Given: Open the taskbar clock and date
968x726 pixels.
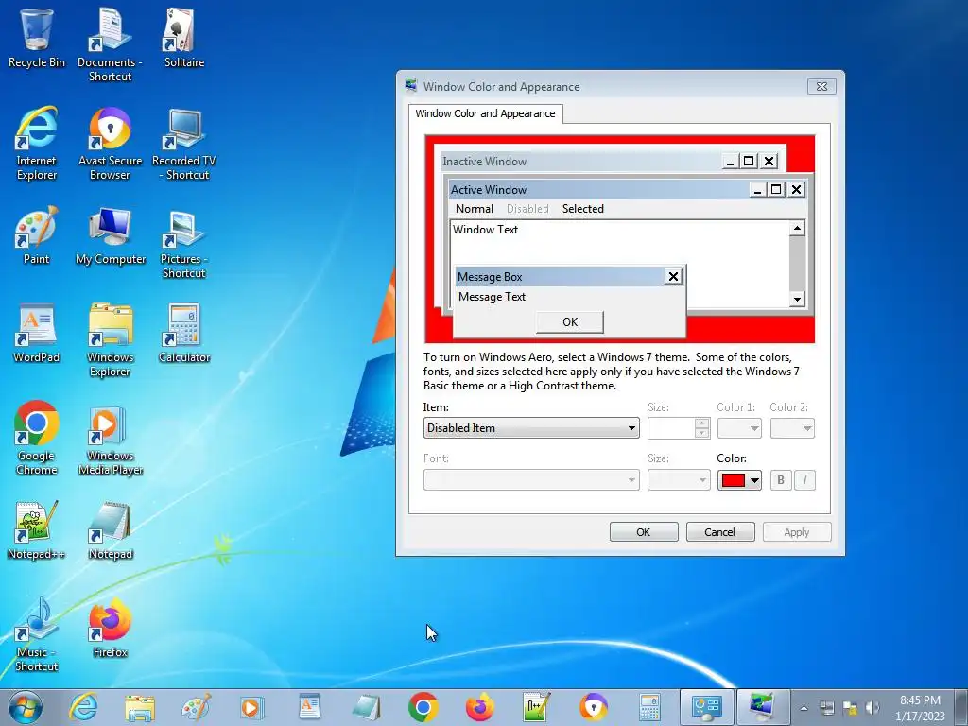Looking at the screenshot, I should [920, 708].
